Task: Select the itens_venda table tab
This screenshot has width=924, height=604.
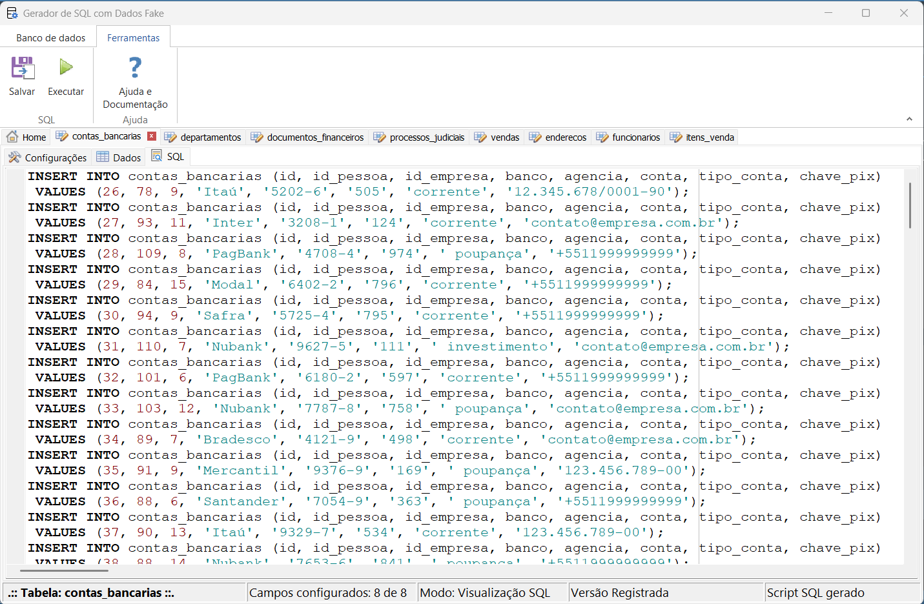Action: [x=710, y=137]
